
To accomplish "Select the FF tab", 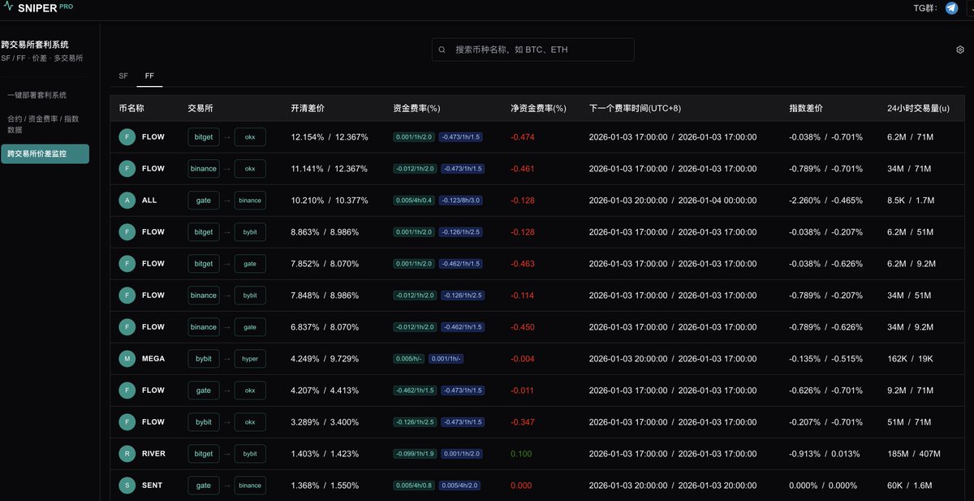I will (149, 76).
